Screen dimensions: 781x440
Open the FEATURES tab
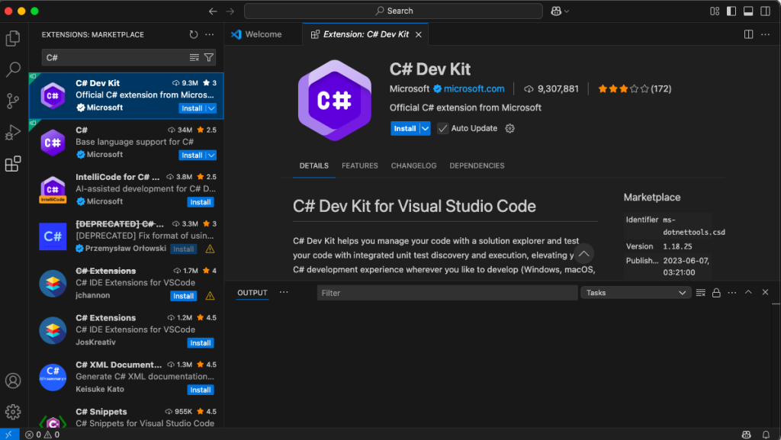[360, 165]
